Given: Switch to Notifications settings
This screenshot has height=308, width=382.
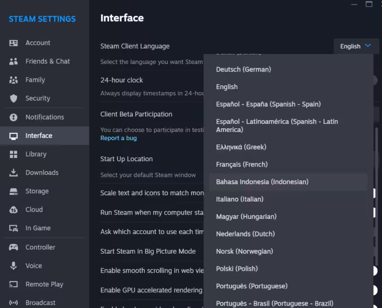Looking at the screenshot, I should pyautogui.click(x=44, y=117).
